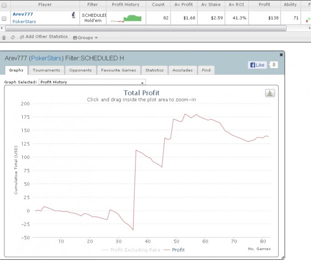Click the Facebook like count bubble
Viewport: 311px width, 262px height.
[274, 64]
